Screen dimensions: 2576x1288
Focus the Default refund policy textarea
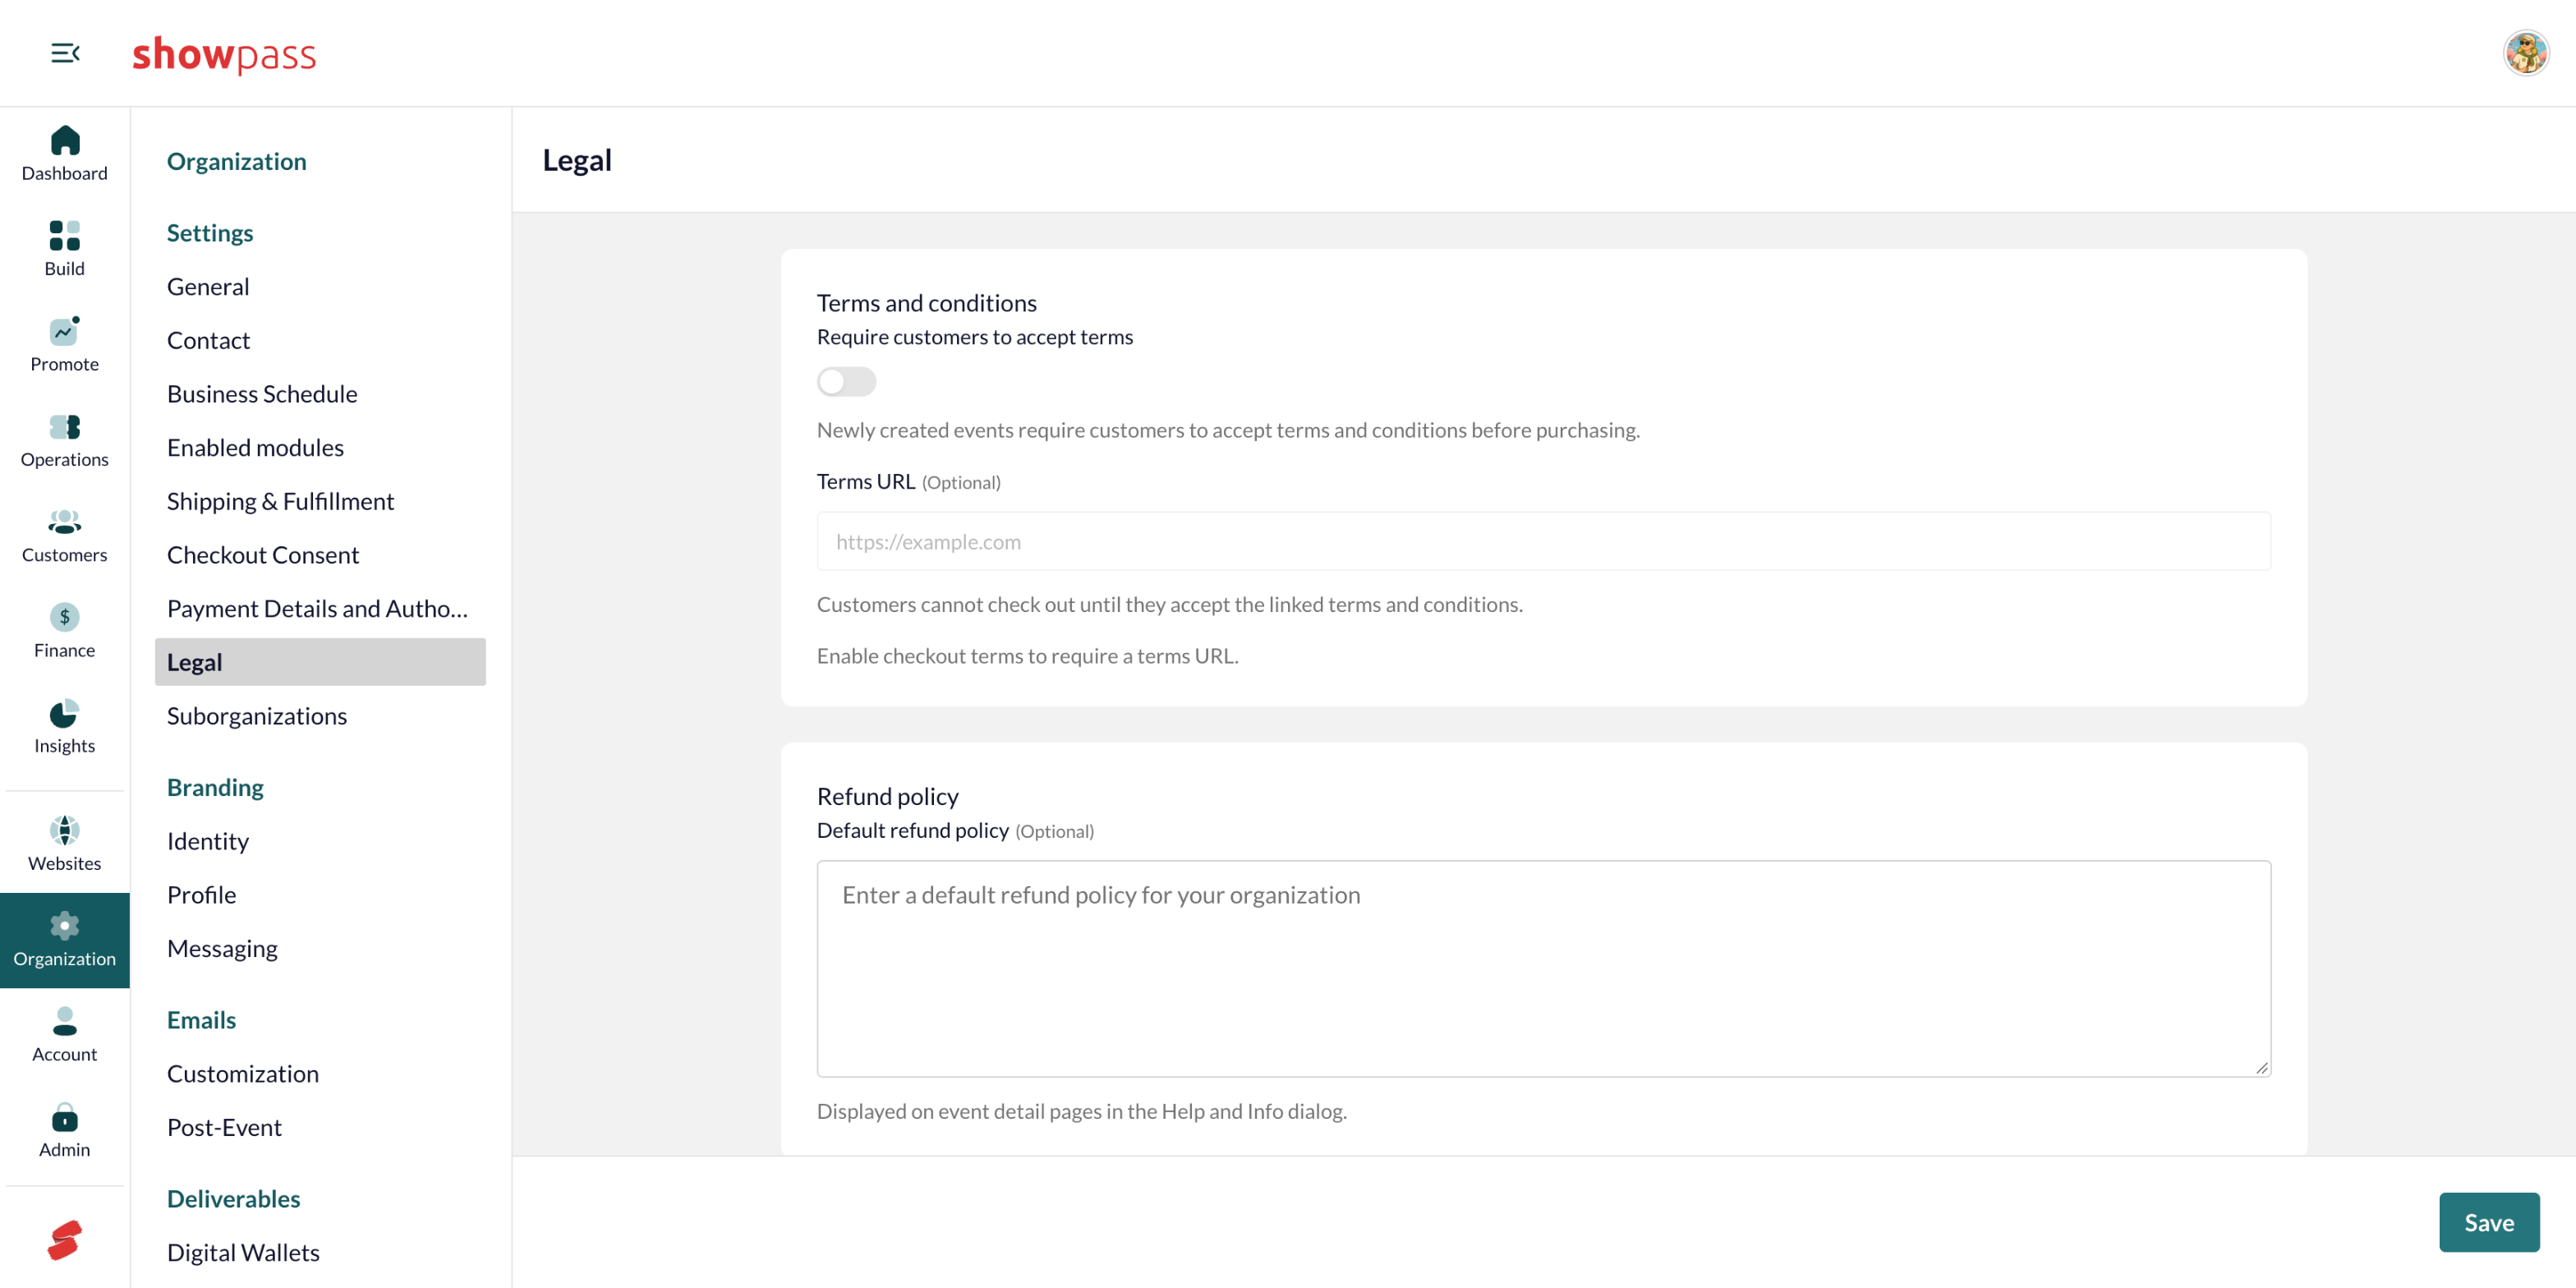[x=1543, y=969]
